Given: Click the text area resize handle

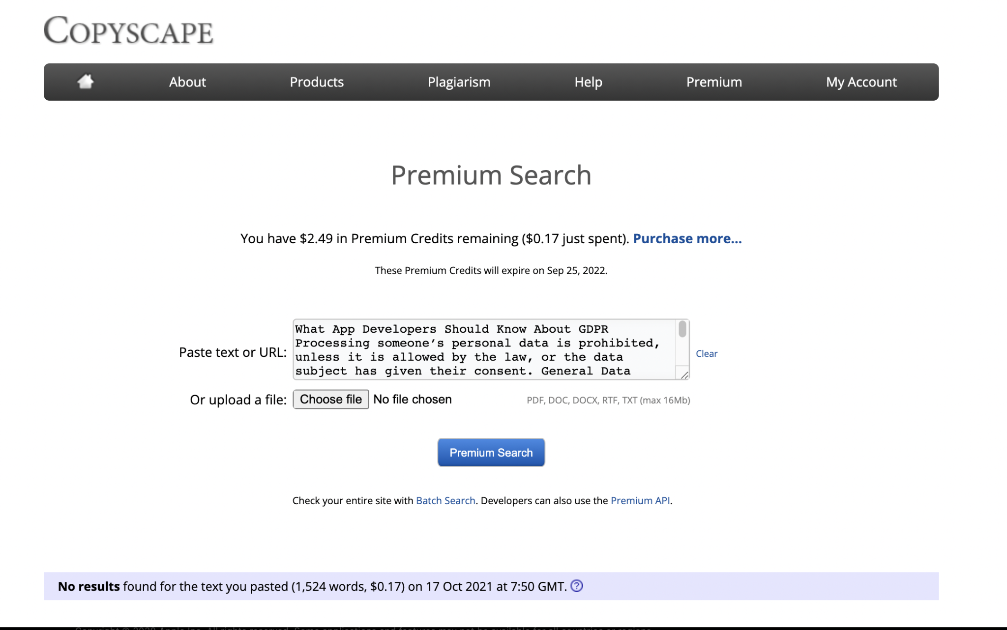Looking at the screenshot, I should tap(684, 375).
